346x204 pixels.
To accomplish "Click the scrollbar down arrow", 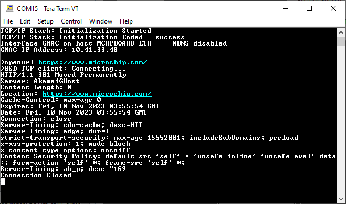I will 341,199.
